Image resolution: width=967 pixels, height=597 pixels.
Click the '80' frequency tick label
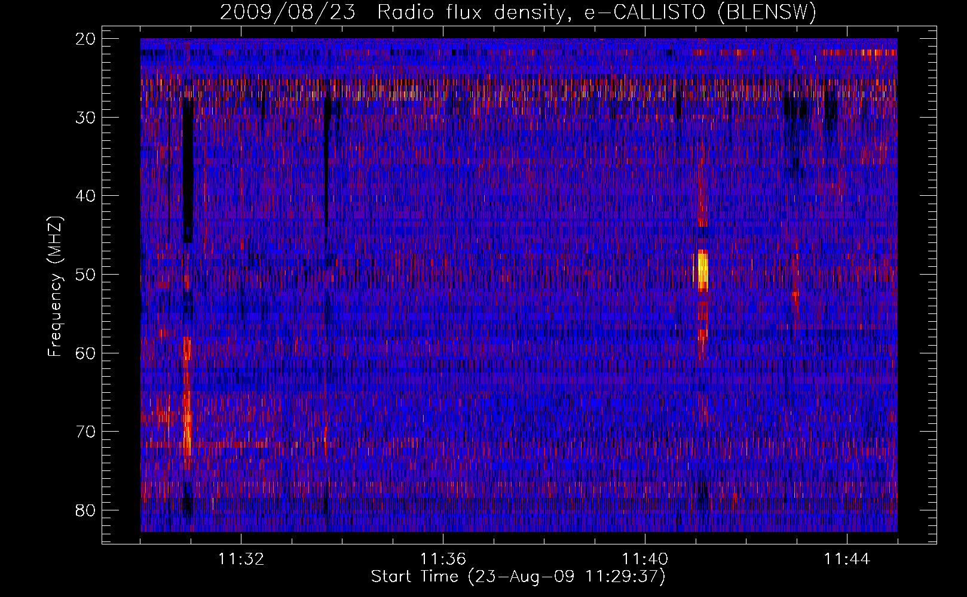click(x=86, y=511)
